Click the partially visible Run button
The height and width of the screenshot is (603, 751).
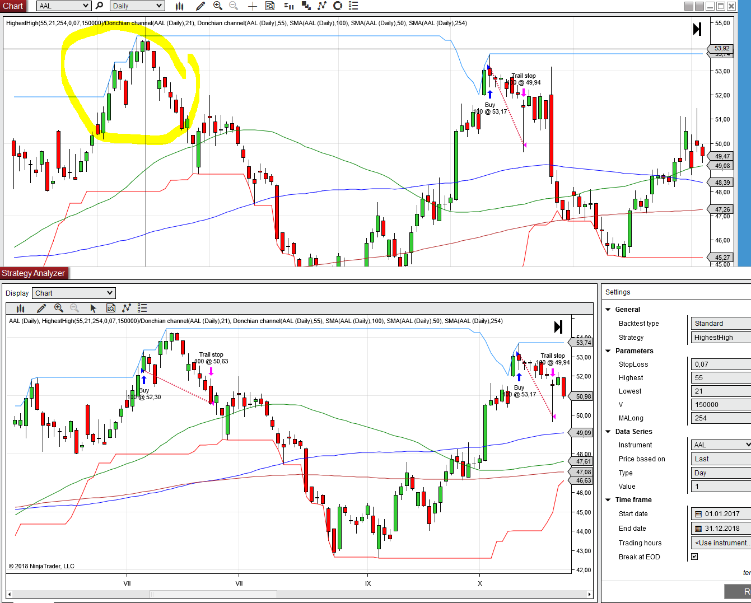point(738,592)
